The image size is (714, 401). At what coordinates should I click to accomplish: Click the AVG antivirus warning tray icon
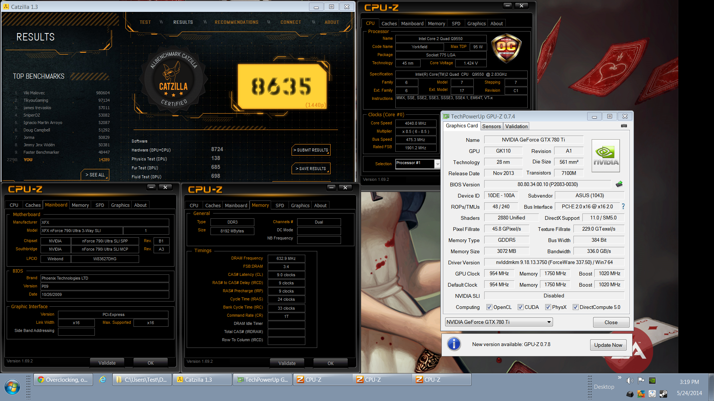(x=641, y=394)
